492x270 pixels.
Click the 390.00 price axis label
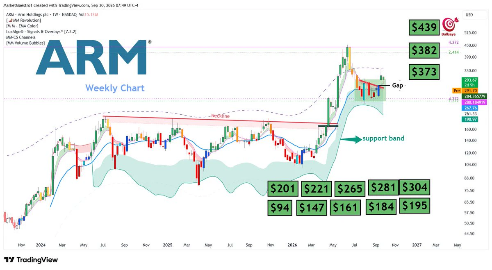coord(471,57)
